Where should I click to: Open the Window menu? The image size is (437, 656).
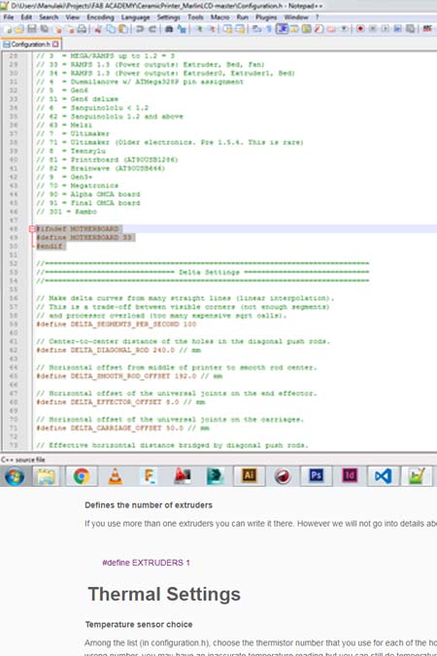tap(296, 17)
